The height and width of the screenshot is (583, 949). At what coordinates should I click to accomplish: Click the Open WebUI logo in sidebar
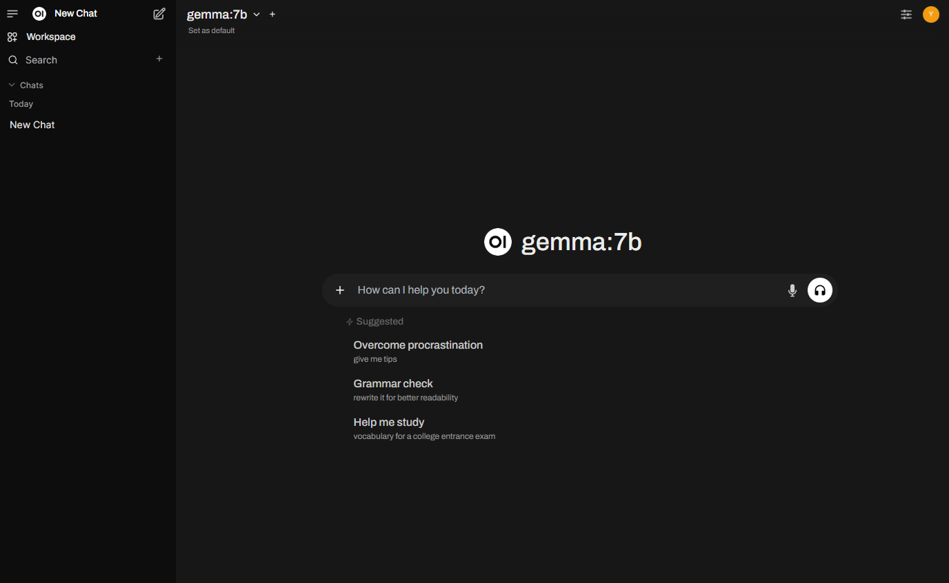pos(39,14)
